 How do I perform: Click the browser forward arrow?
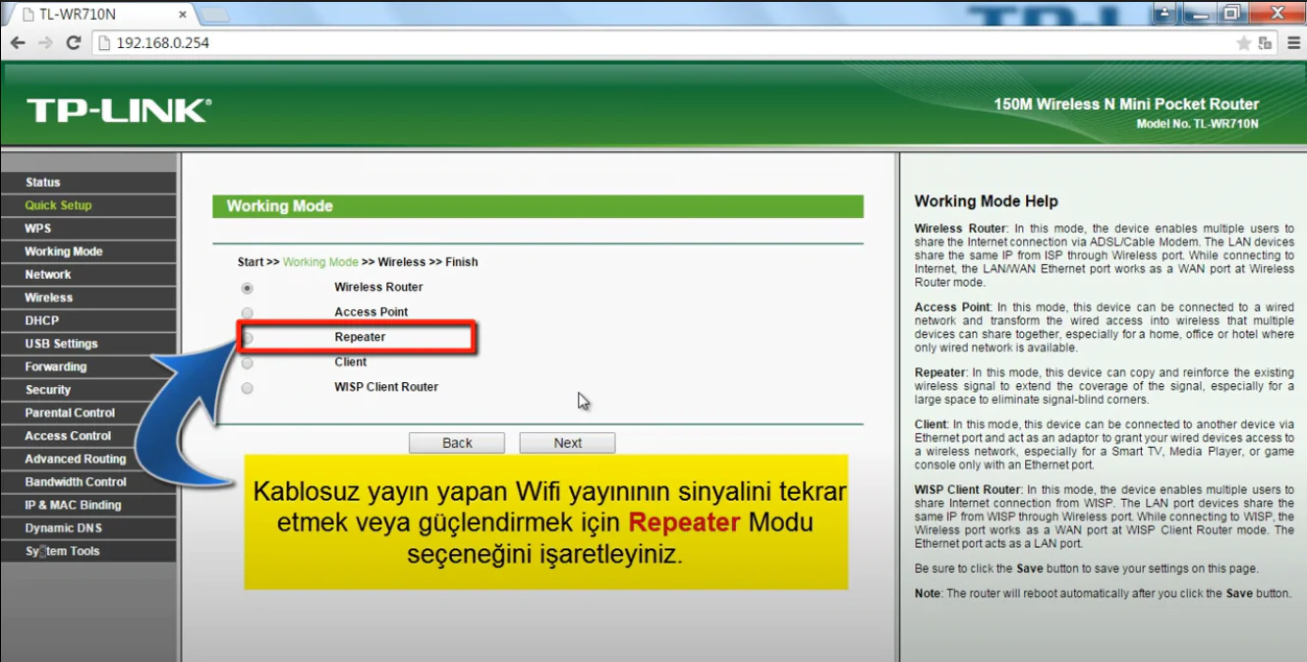(x=45, y=43)
